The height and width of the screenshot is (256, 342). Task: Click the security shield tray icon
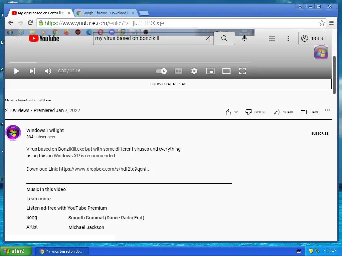311,251
